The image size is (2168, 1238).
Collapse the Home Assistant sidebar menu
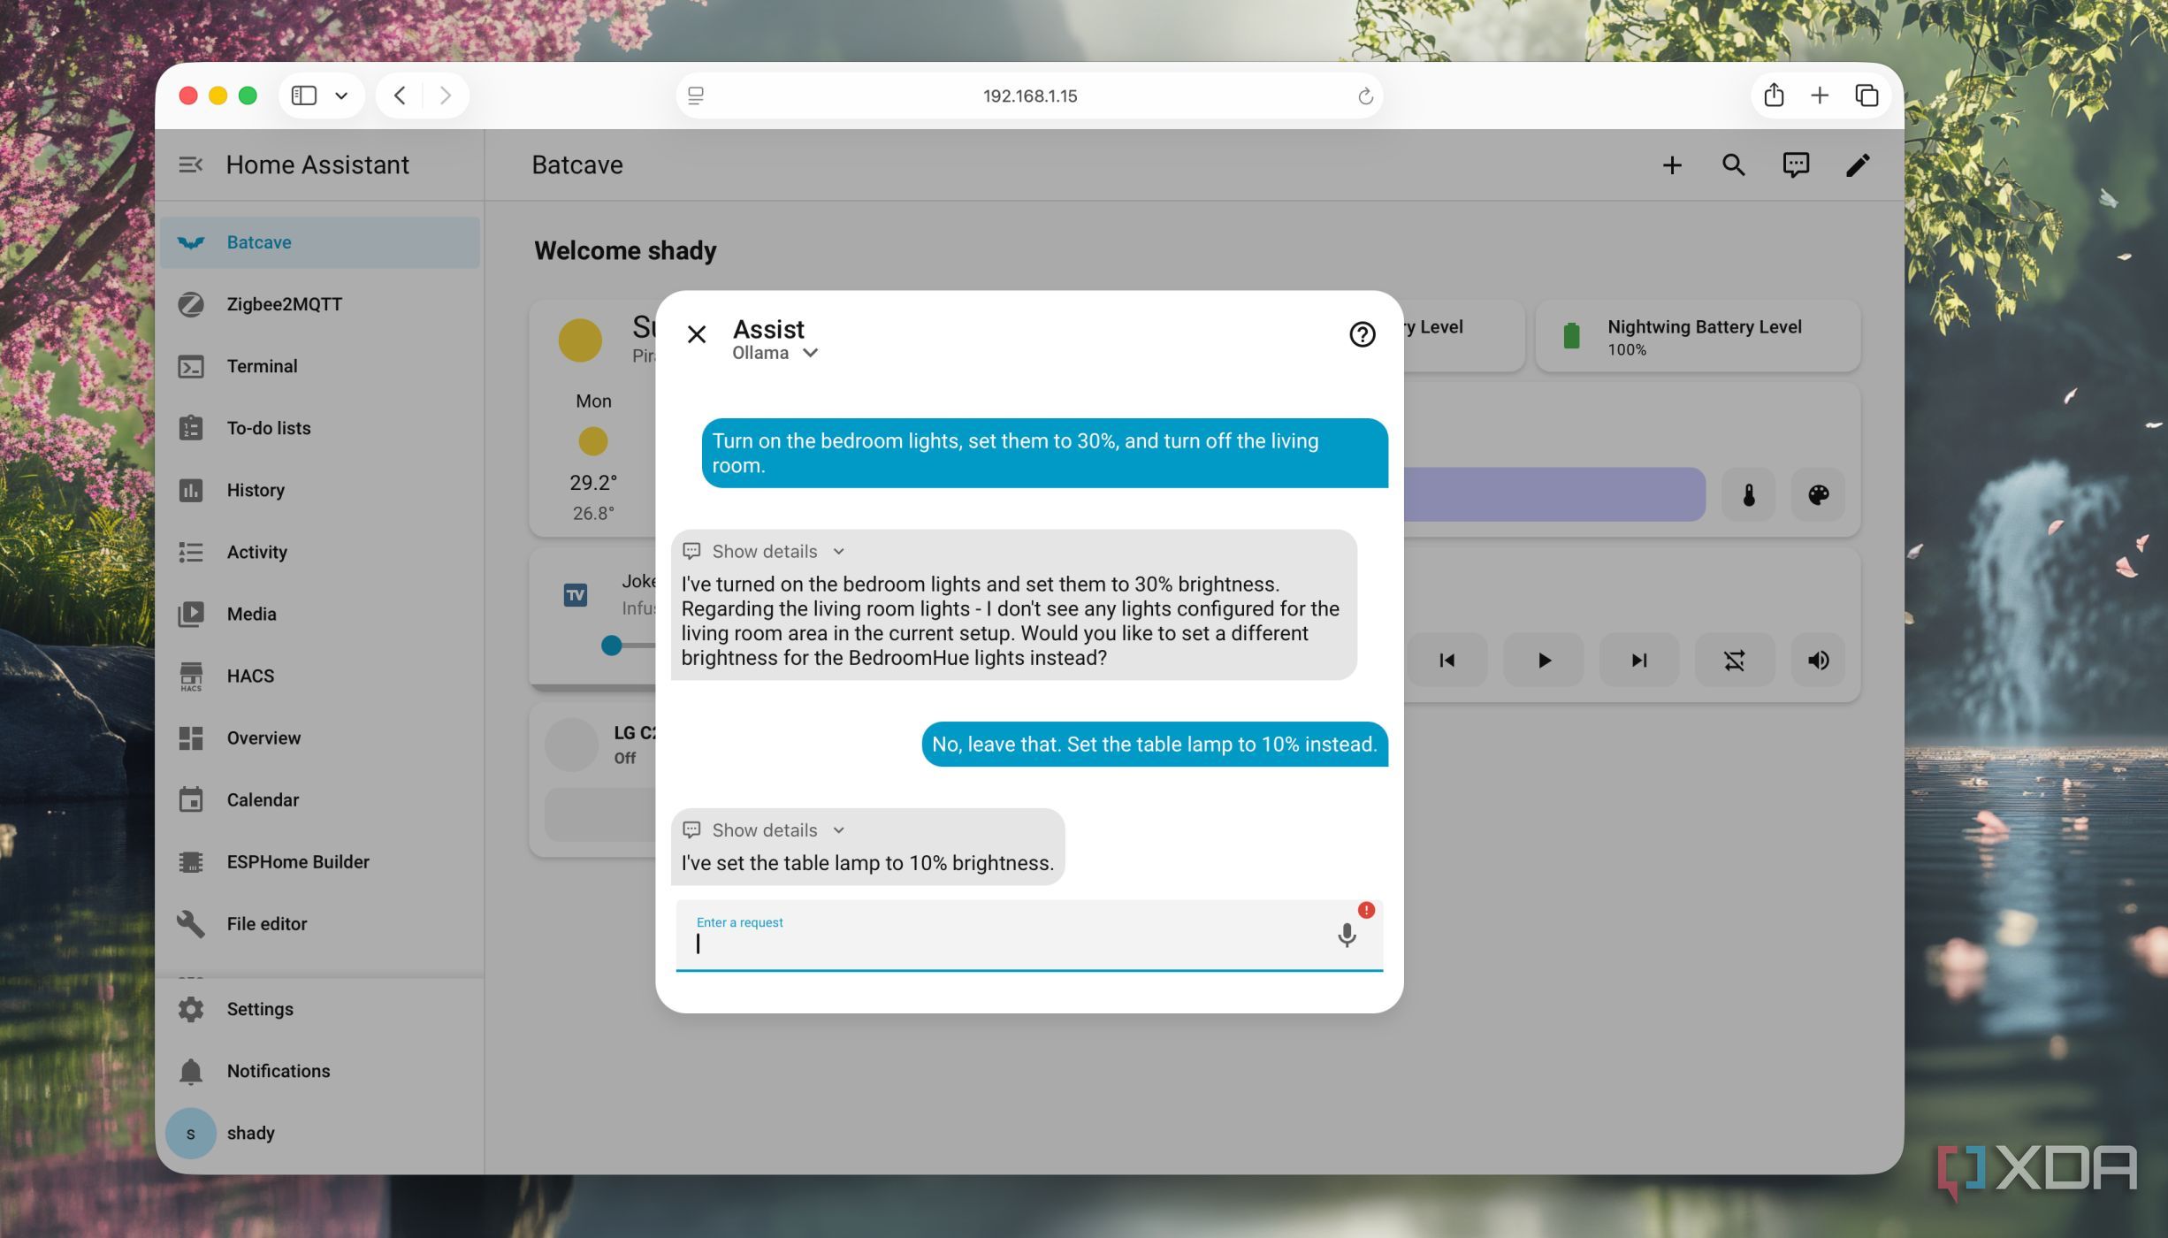[x=190, y=164]
